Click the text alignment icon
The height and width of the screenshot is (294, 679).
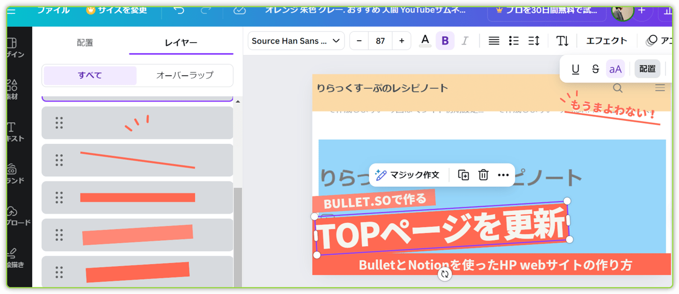click(x=494, y=41)
